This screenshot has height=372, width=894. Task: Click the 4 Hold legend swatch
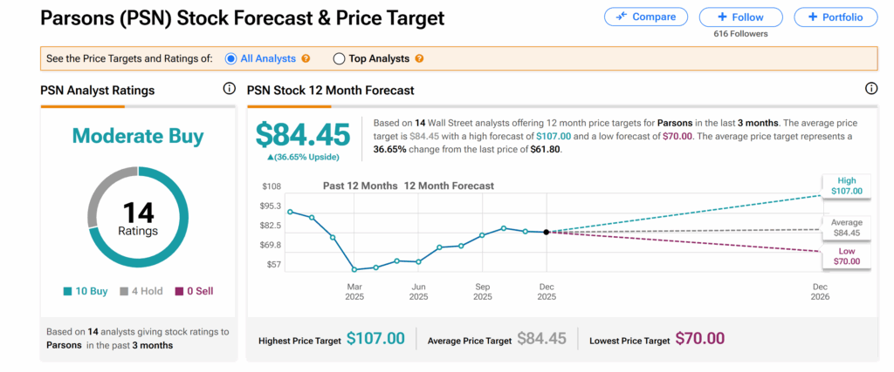coord(123,291)
